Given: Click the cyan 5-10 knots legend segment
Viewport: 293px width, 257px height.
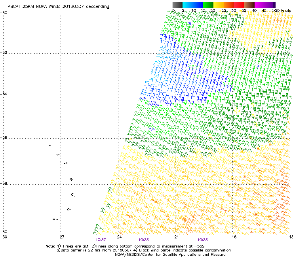Looking at the screenshot, I should click(x=188, y=5).
